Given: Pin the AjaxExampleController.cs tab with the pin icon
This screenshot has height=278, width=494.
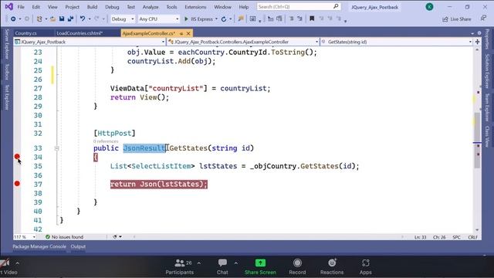Looking at the screenshot, I should pyautogui.click(x=181, y=33).
